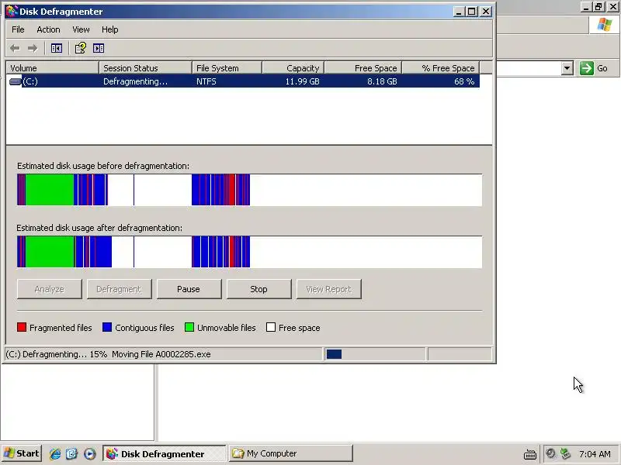Click the Outlook Express quick launch icon
The height and width of the screenshot is (465, 621).
coord(71,453)
